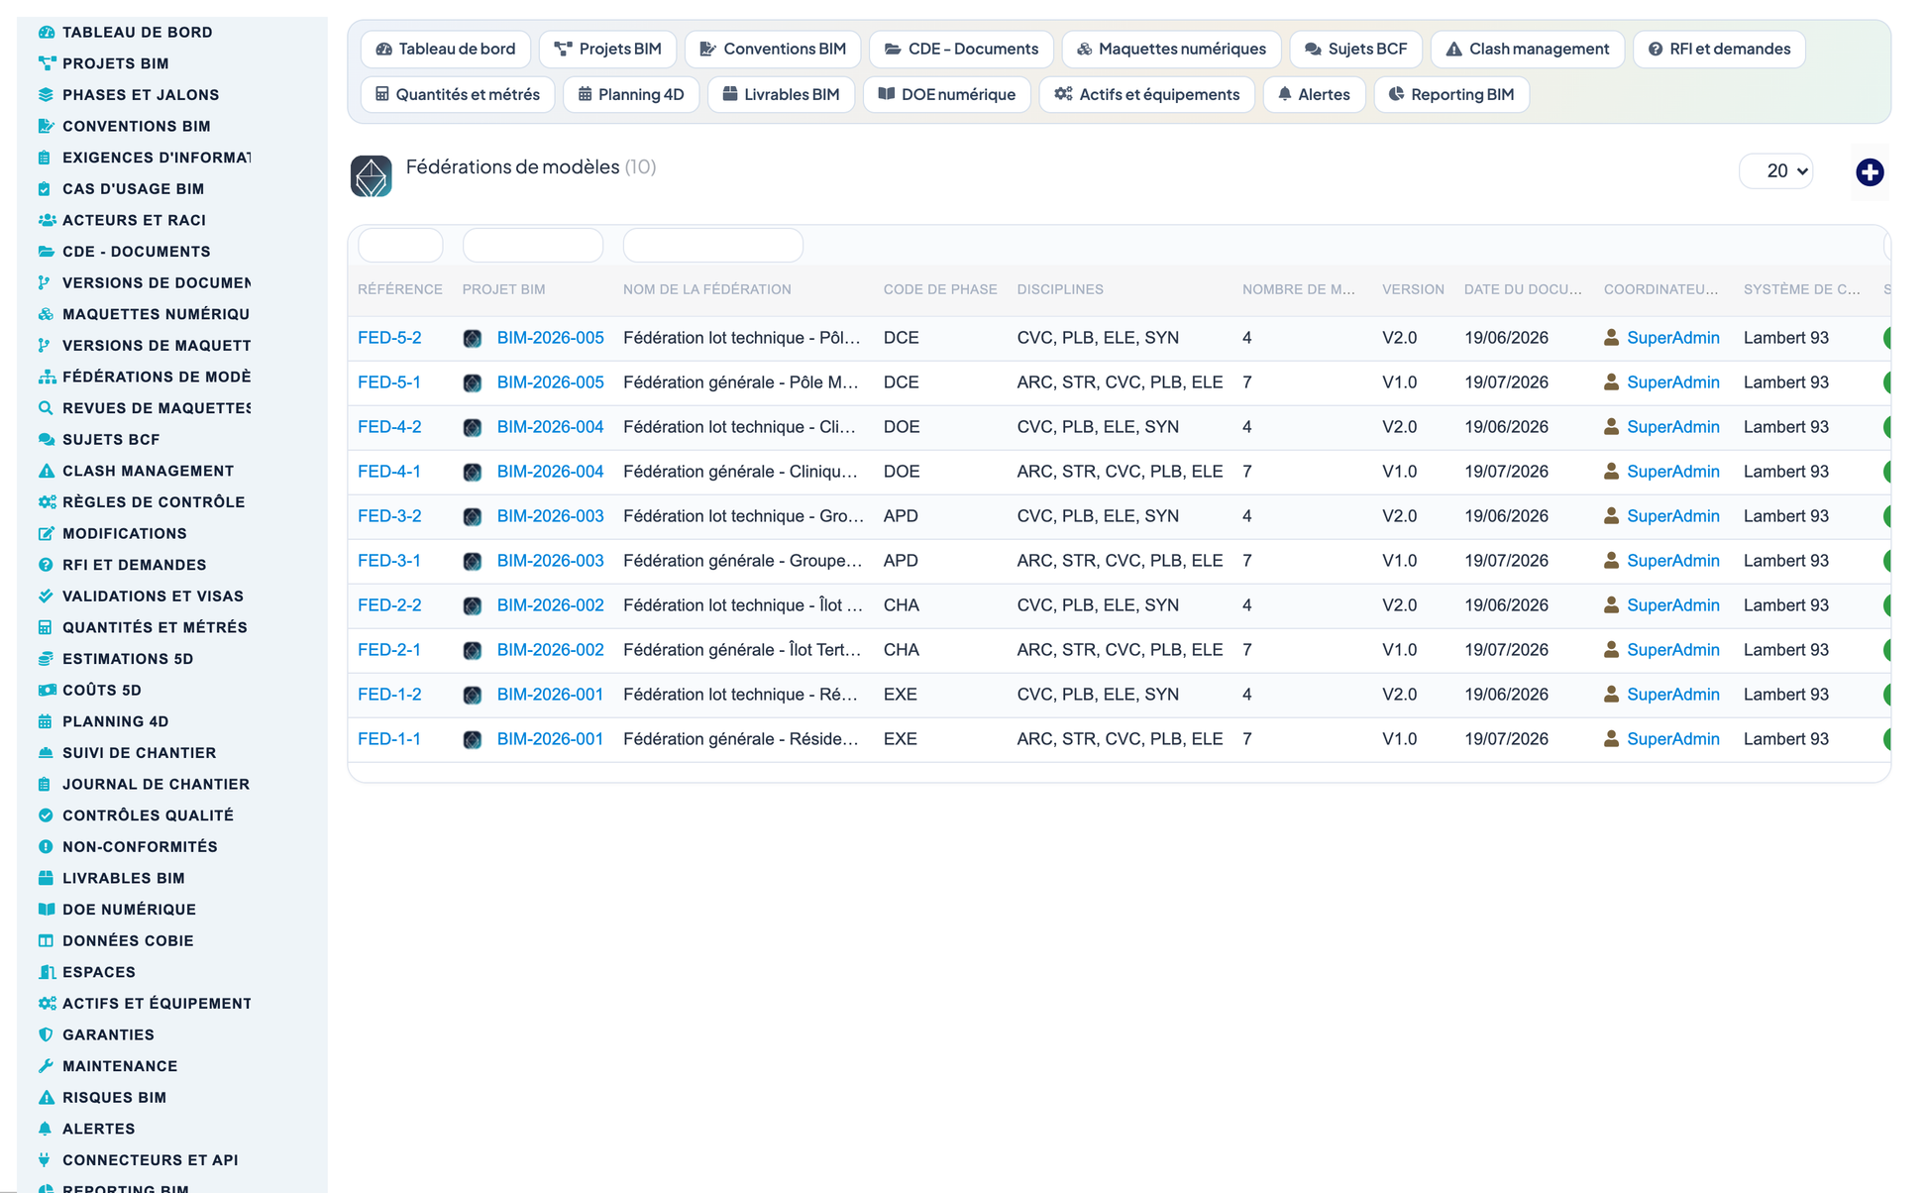Click the project icon in the FED-5-2 row

click(473, 339)
